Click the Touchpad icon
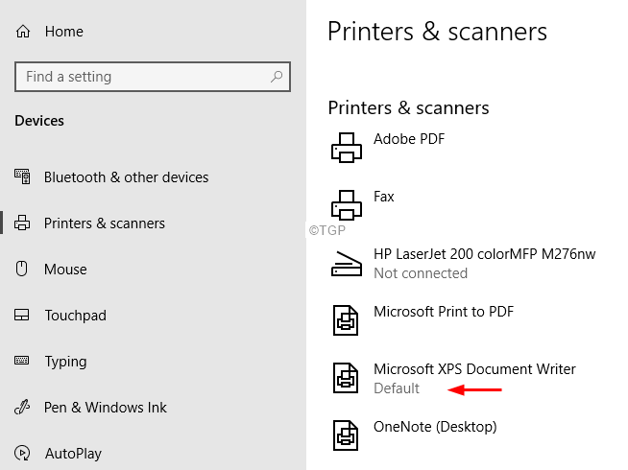 pos(22,315)
